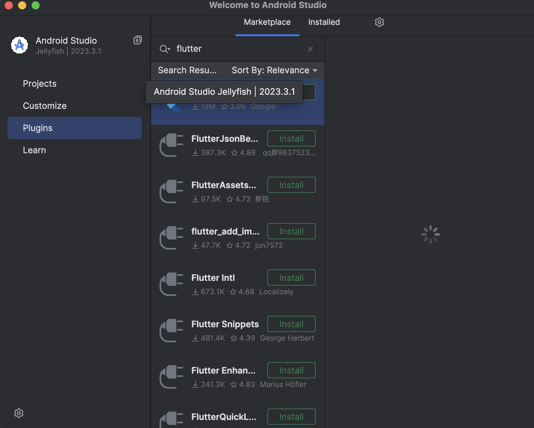Install the Flutter Enhan... plugin

pos(292,370)
